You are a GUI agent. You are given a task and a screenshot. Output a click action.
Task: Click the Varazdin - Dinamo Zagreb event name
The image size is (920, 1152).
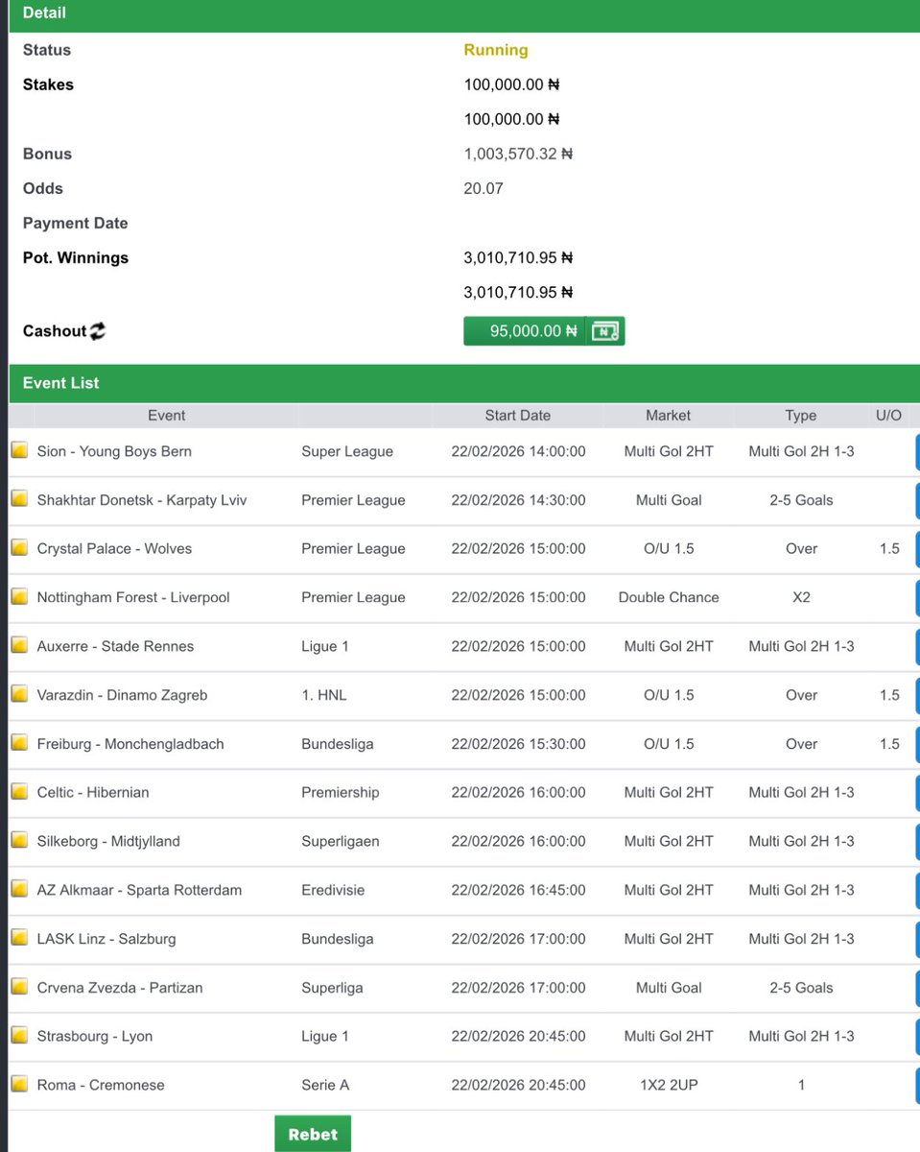click(x=122, y=695)
